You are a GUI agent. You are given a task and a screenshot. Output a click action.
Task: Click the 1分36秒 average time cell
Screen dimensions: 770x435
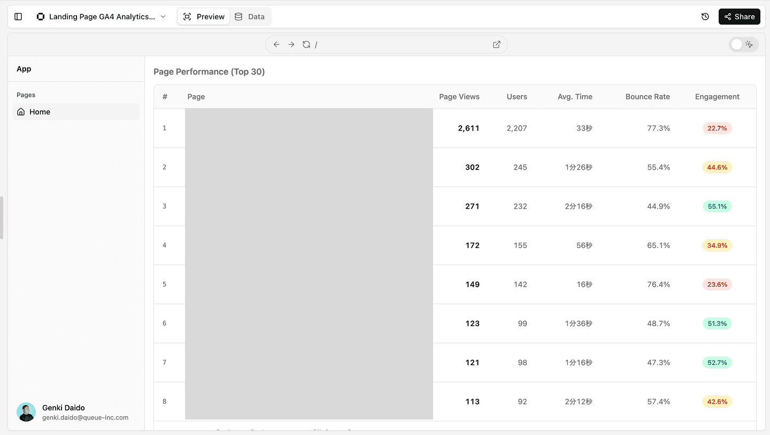[579, 323]
